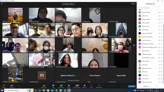The width and height of the screenshot is (164, 92).
Task: Click Gendis & Zaka's avatar in list
Action: click(140, 26)
